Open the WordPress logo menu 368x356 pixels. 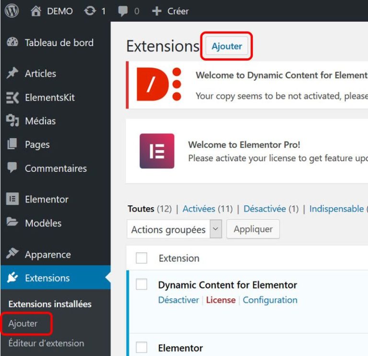(x=11, y=11)
